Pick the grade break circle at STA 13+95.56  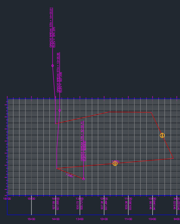click(x=60, y=110)
